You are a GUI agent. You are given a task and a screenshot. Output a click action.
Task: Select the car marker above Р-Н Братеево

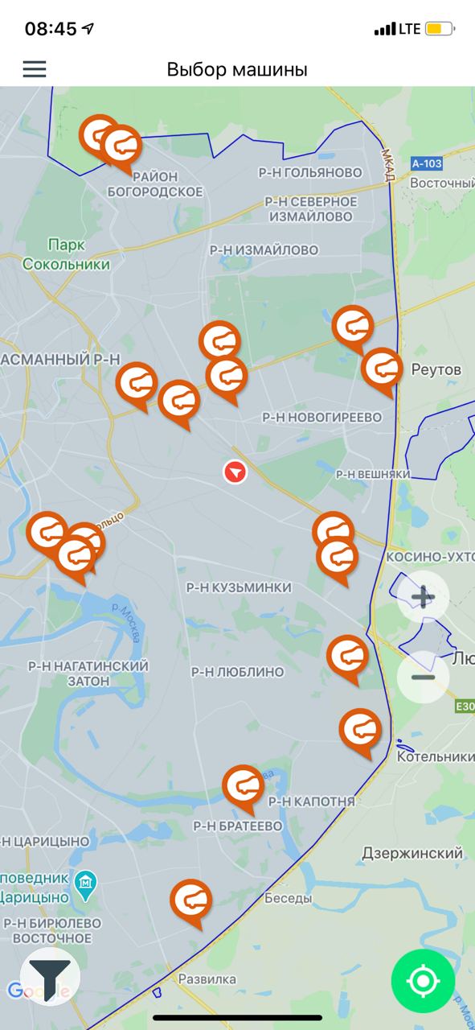[243, 789]
